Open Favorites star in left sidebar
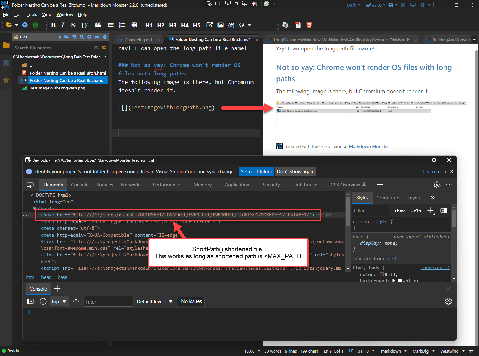 [x=6, y=80]
